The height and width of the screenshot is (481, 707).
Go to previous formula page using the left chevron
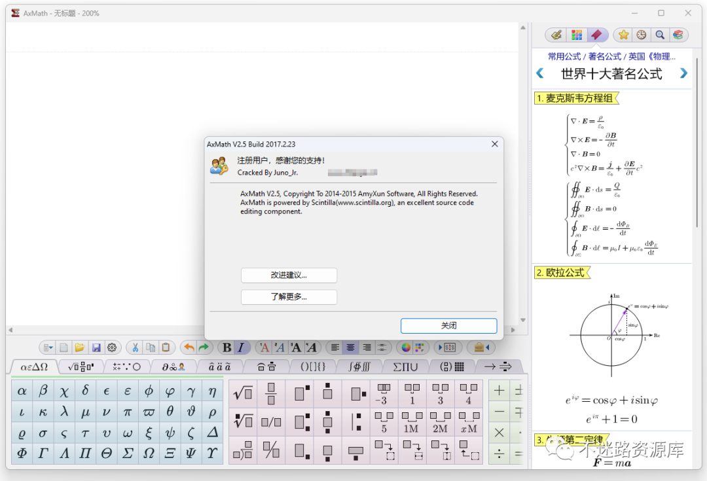pyautogui.click(x=539, y=73)
